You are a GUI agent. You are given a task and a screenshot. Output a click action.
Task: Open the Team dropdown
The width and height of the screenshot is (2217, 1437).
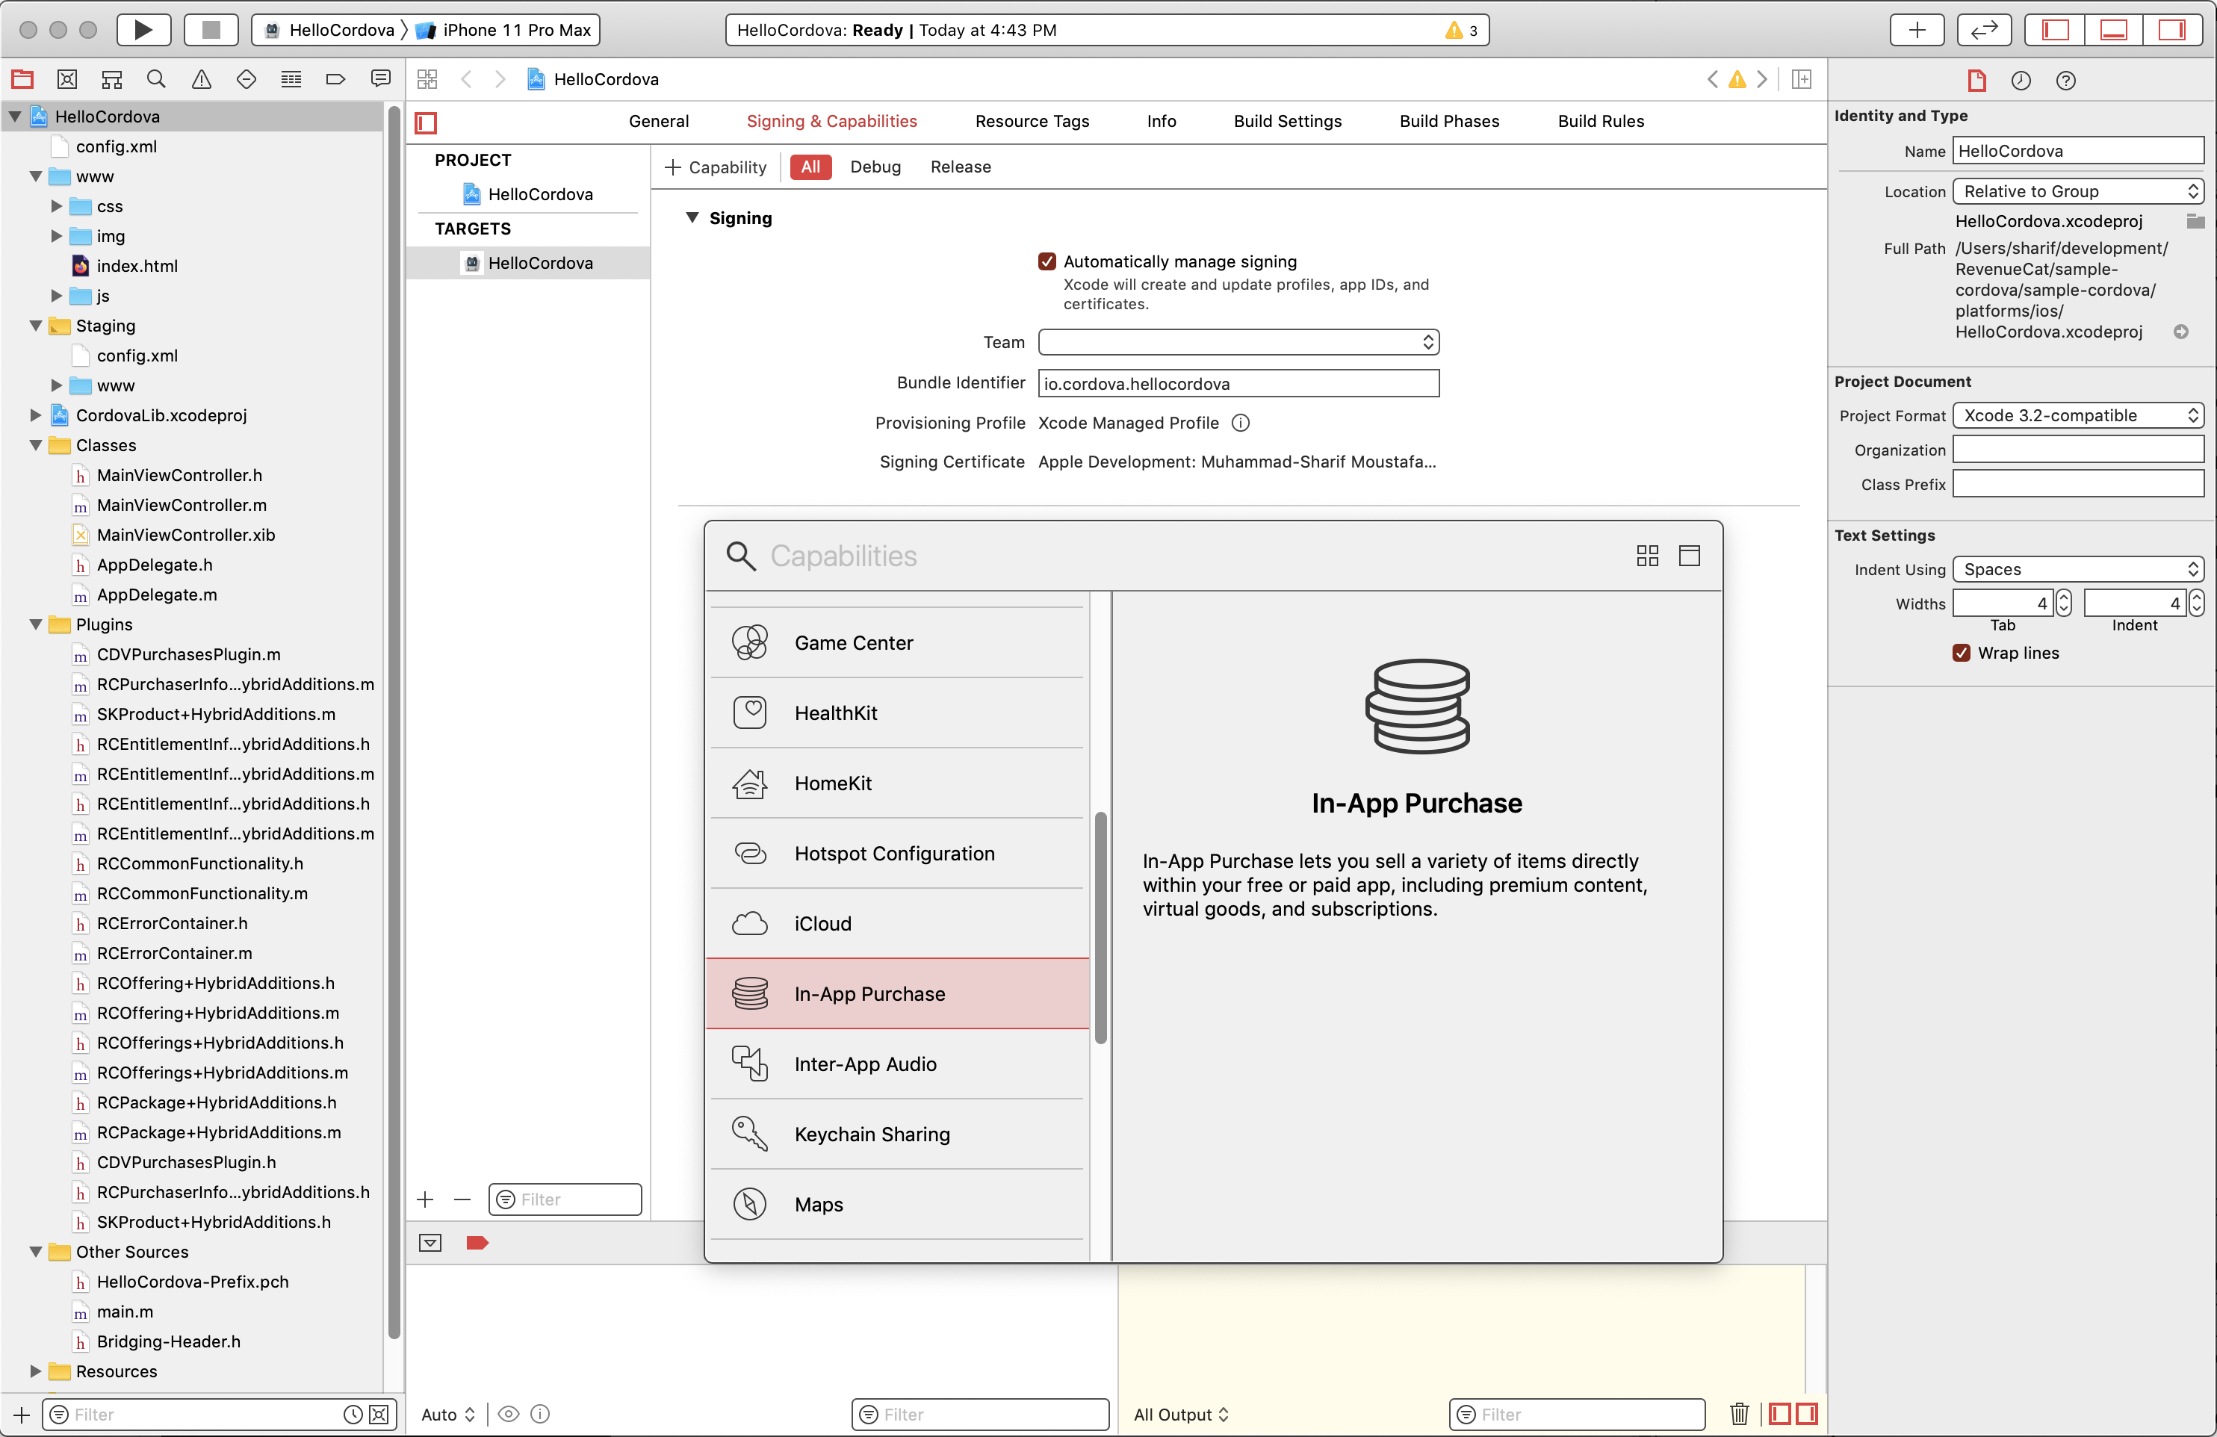click(1238, 342)
